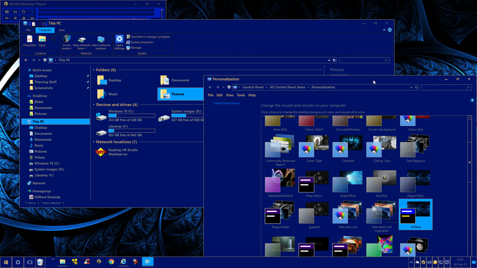
Task: Select the Reading-UR-Emails Mediaserver location
Action: 117,152
